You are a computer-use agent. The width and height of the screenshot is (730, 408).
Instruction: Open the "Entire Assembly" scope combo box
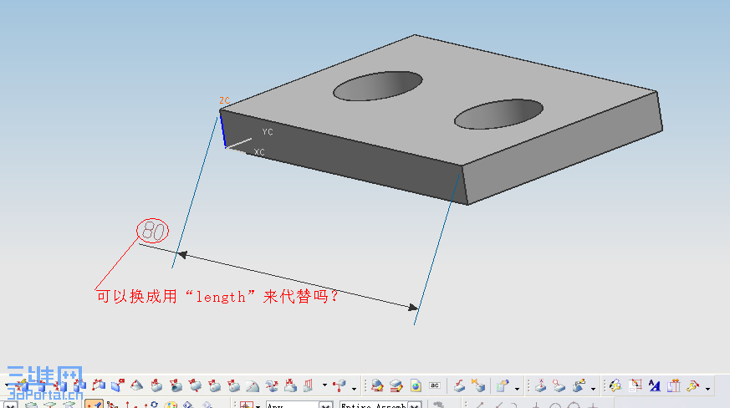(x=380, y=405)
